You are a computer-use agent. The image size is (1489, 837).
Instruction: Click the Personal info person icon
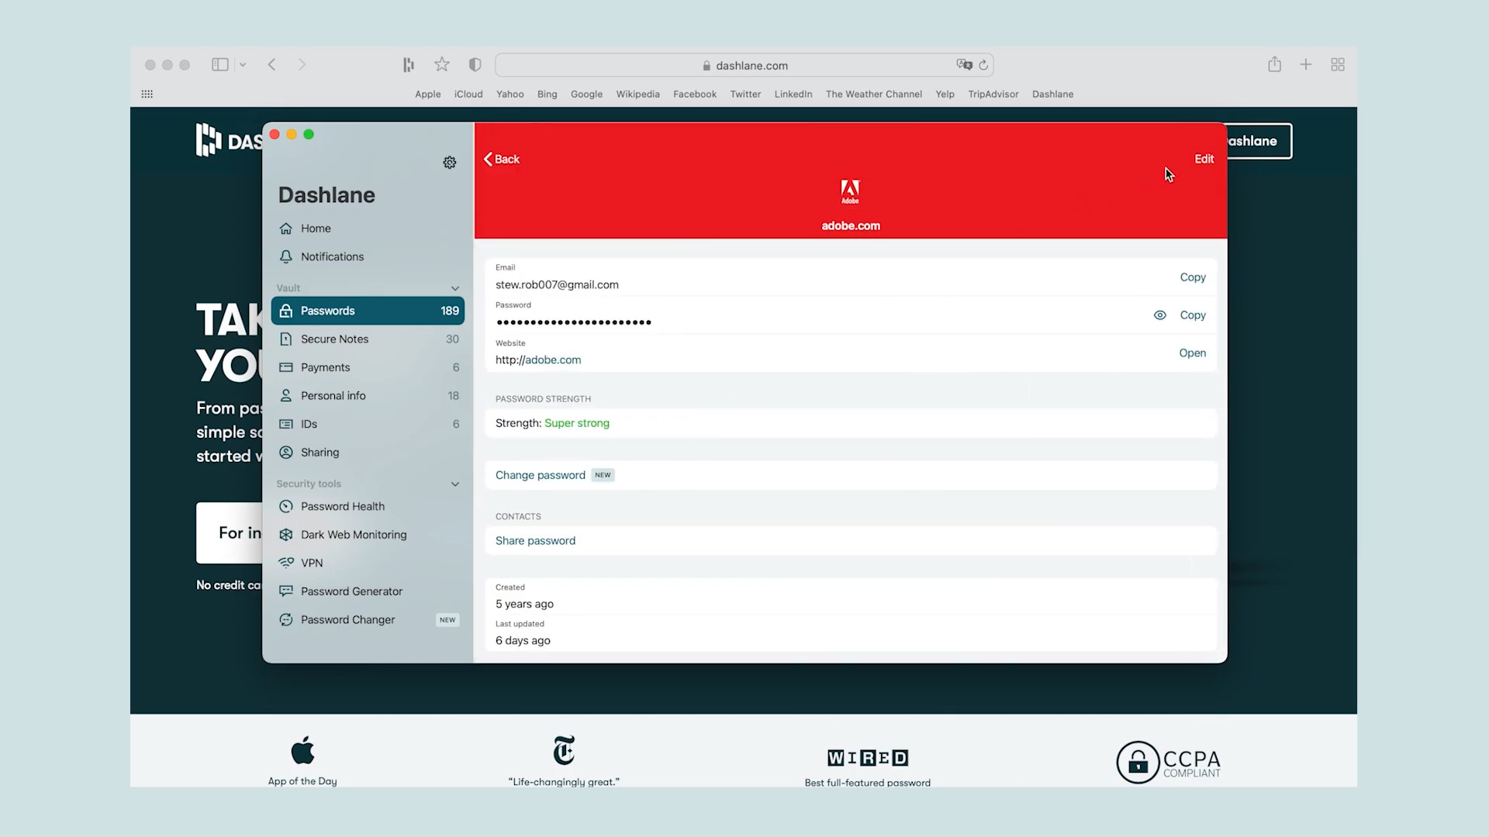point(286,396)
